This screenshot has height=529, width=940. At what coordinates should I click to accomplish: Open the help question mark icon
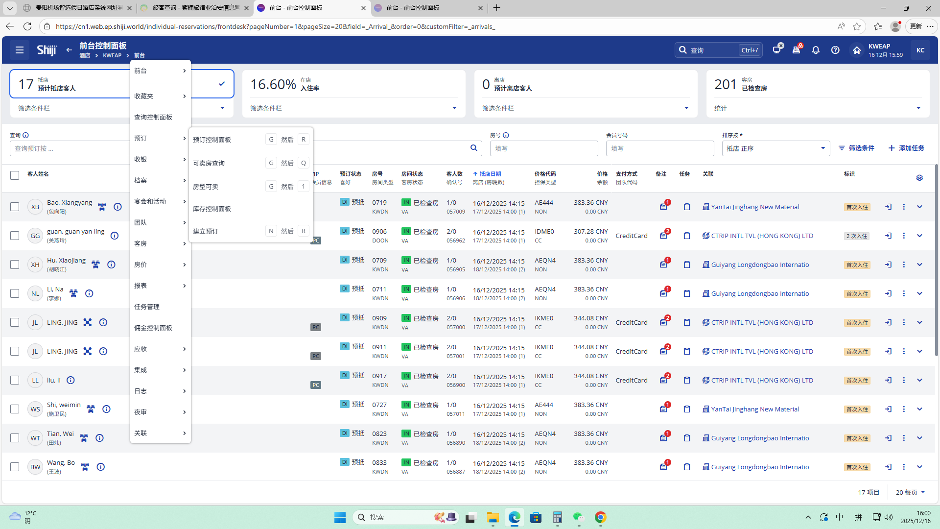point(835,50)
